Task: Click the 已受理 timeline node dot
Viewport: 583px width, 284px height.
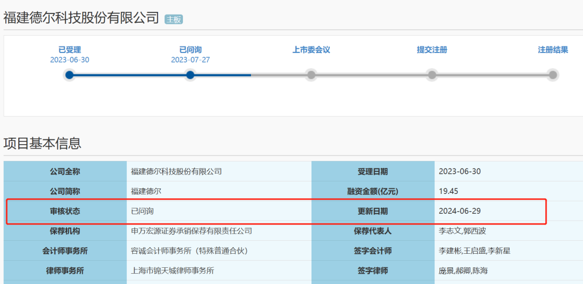Action: (70, 75)
